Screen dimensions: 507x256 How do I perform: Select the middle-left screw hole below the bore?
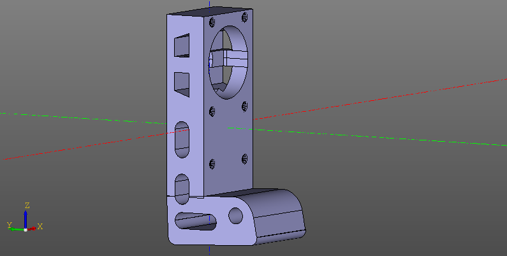coord(212,112)
